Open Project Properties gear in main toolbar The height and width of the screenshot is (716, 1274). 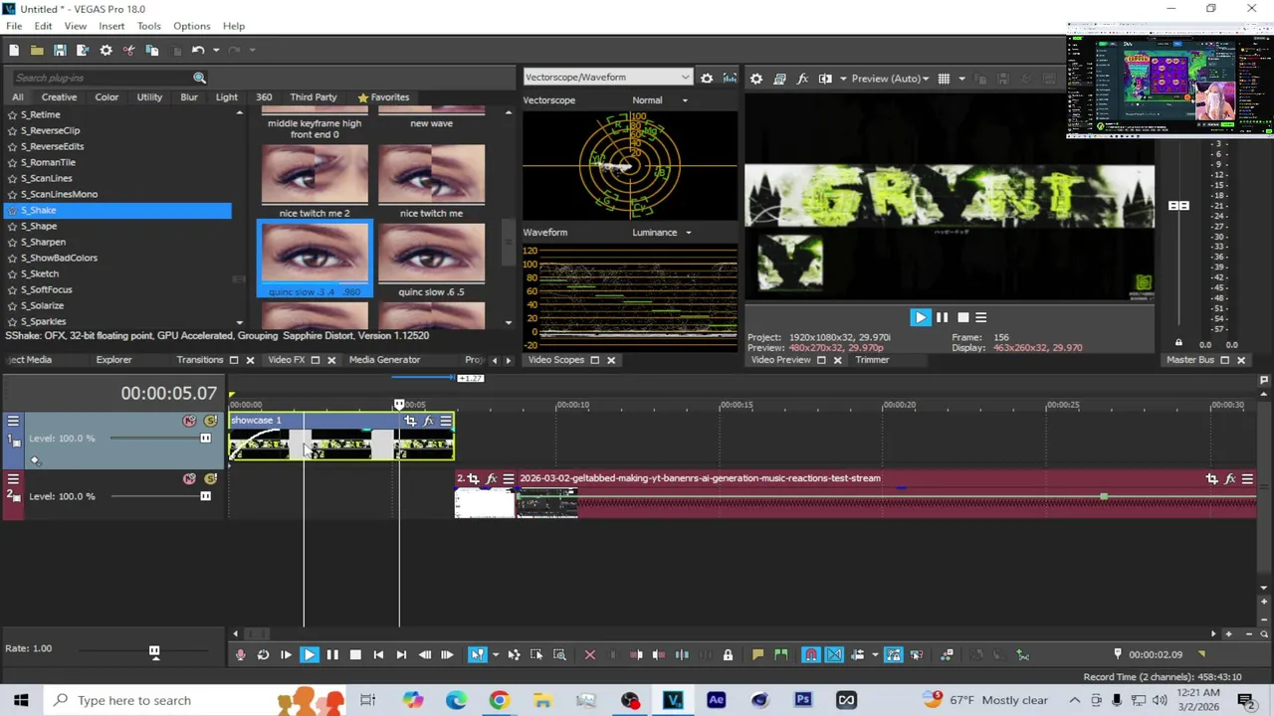(x=106, y=50)
